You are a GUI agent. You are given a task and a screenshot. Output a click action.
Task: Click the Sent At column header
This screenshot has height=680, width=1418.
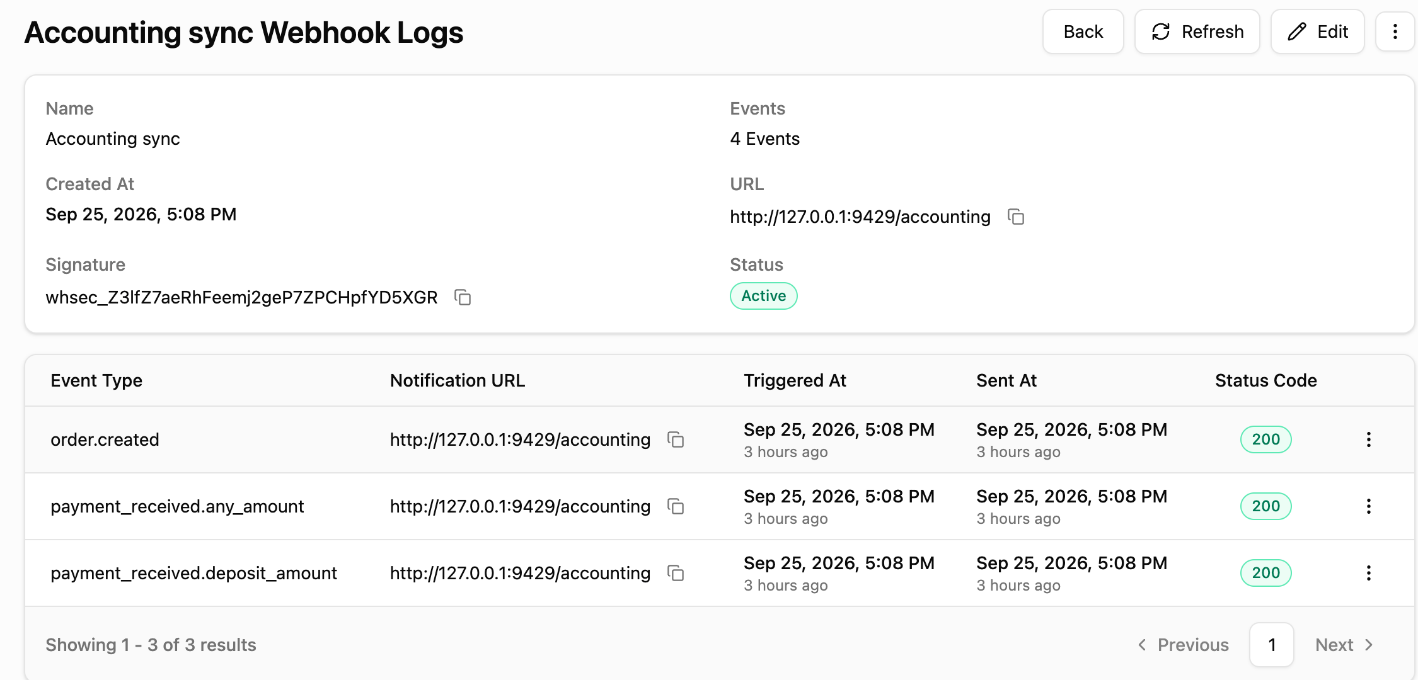tap(1006, 380)
